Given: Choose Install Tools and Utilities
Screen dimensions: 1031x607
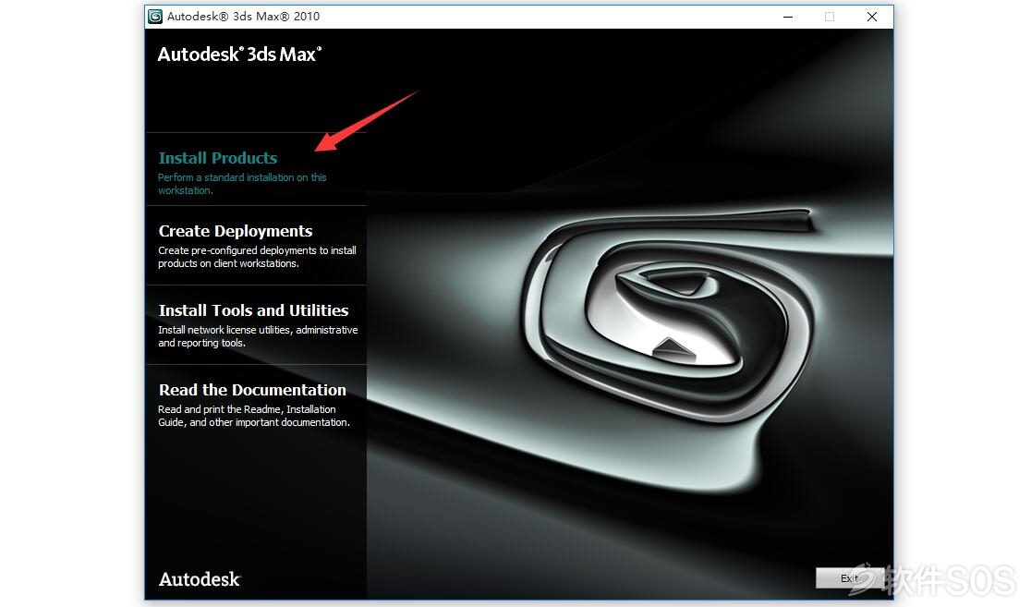Looking at the screenshot, I should tap(253, 310).
